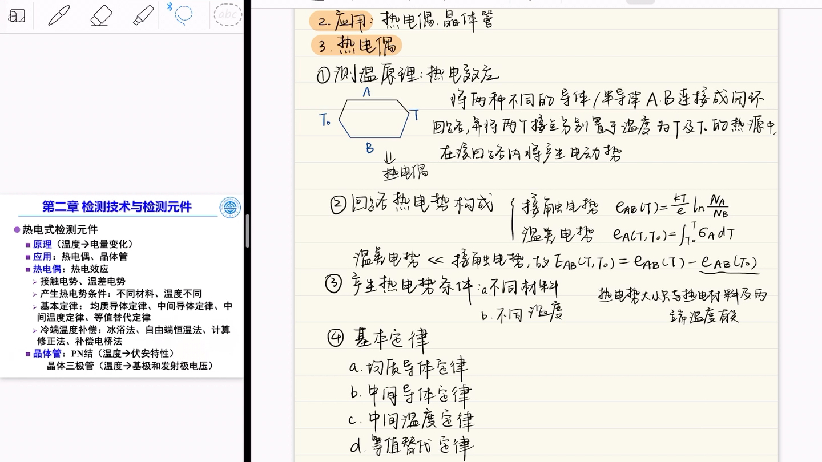Viewport: 822px width, 462px height.
Task: Click slide line '产生热电势条件:不同材料、温度不同'
Action: 120,294
